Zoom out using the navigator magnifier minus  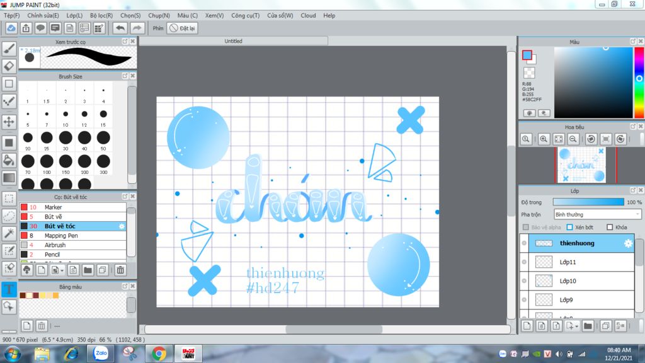pos(573,139)
